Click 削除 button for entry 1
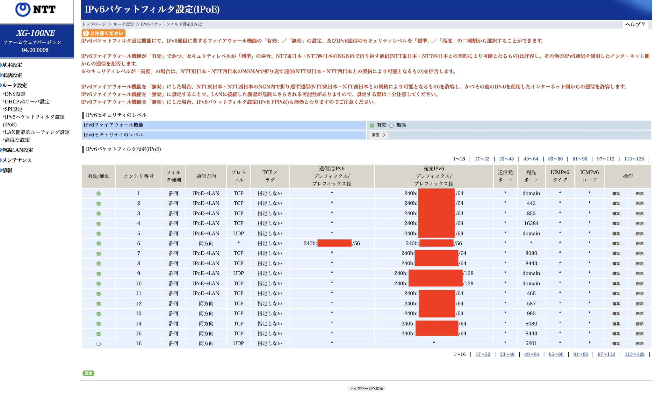This screenshot has height=394, width=663. 639,194
